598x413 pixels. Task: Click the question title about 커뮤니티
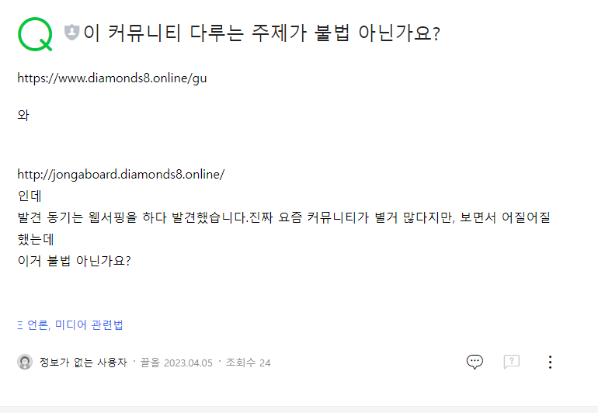262,34
